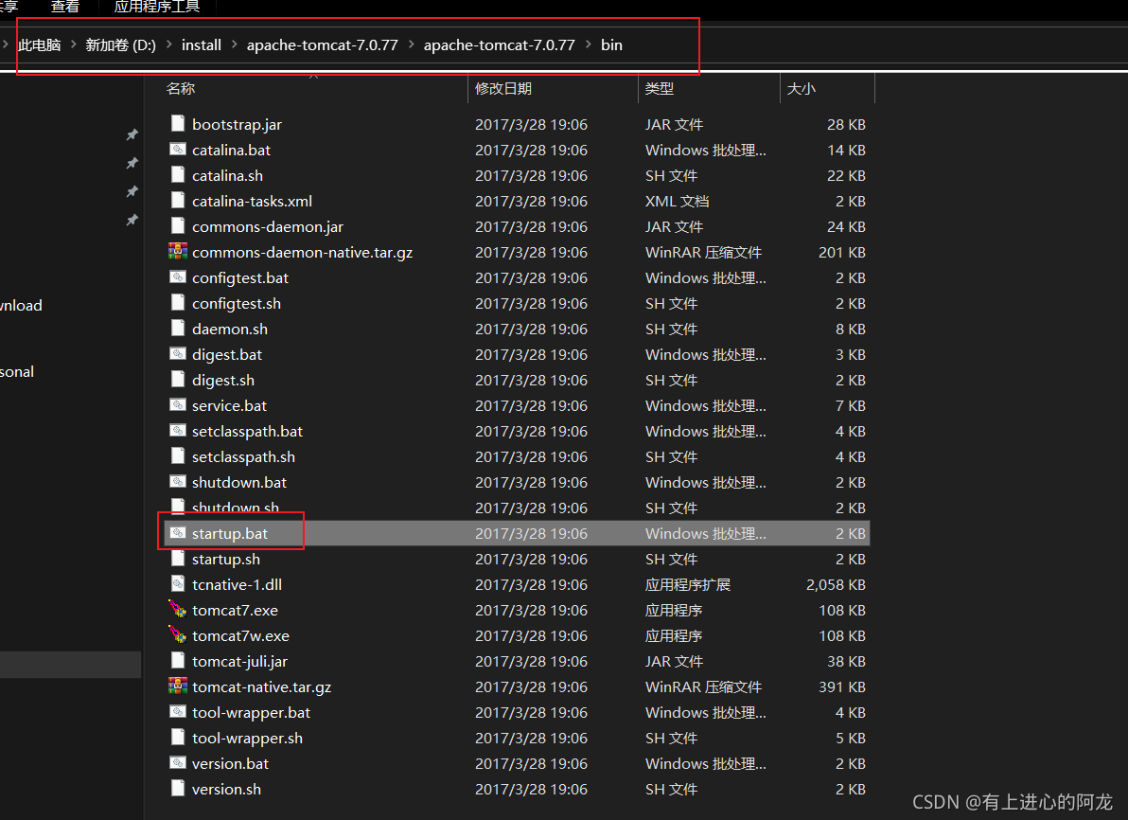
Task: Click the digest.sh file icon
Action: [178, 380]
